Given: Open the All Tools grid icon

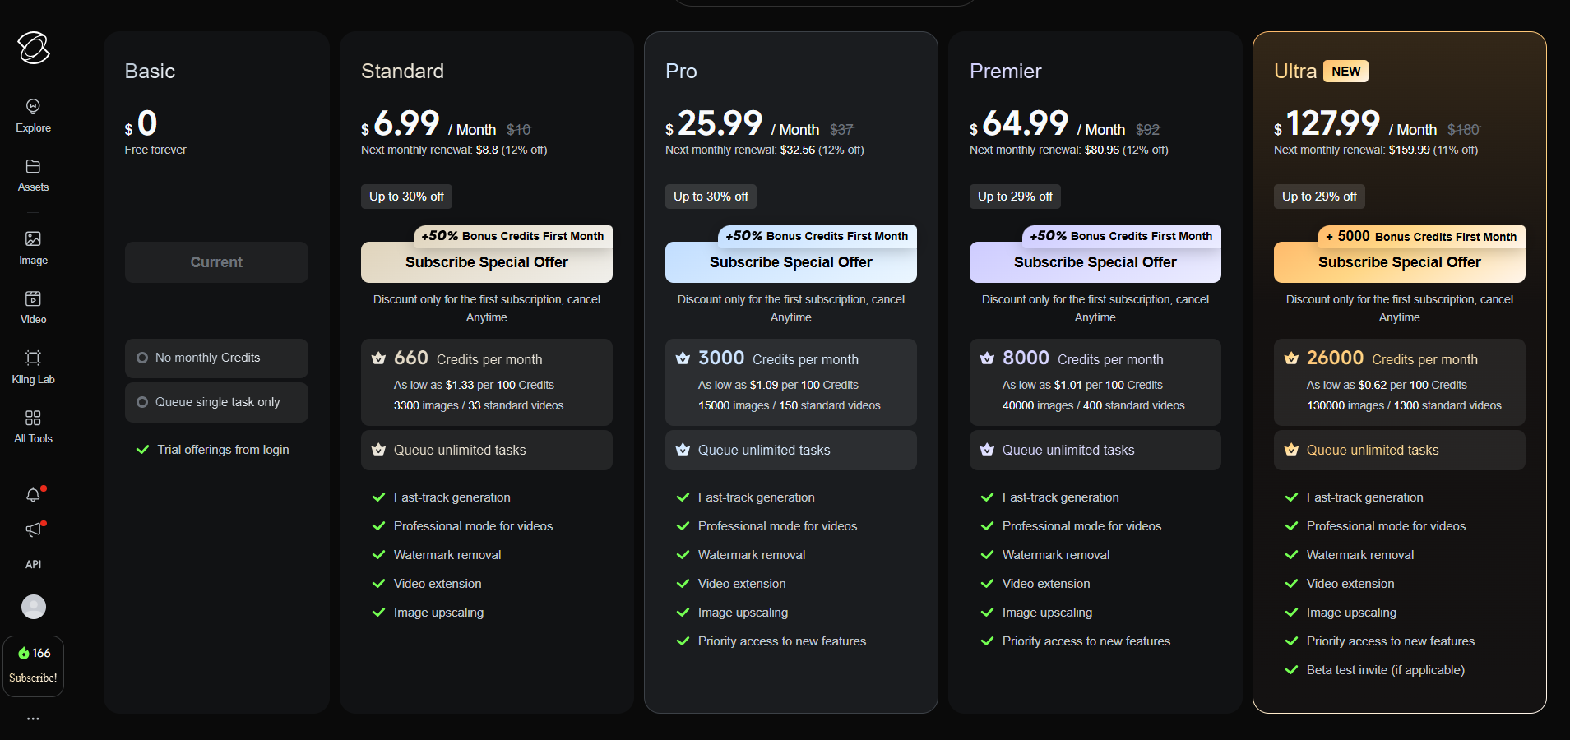Looking at the screenshot, I should pyautogui.click(x=33, y=419).
